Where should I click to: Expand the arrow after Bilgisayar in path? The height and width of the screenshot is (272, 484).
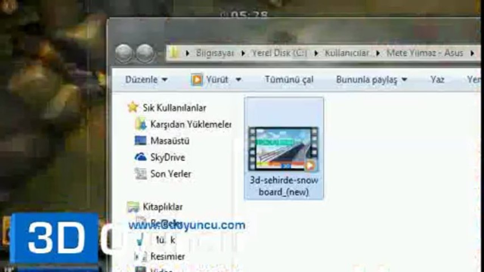[x=243, y=53]
